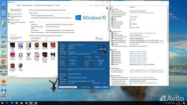Click the DirectX 12.0 value link

[133, 20]
